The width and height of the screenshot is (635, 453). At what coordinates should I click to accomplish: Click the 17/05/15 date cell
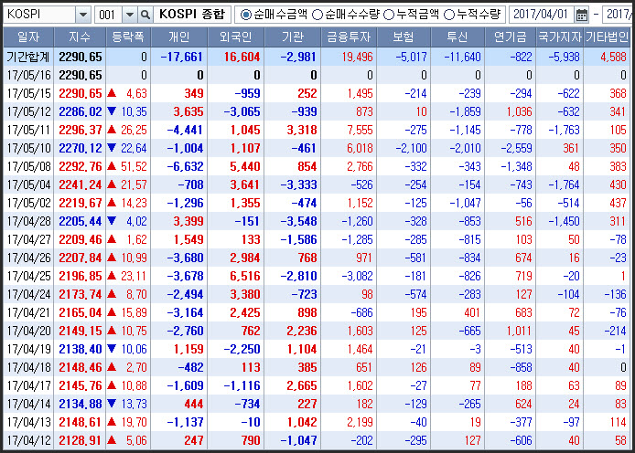(x=28, y=93)
